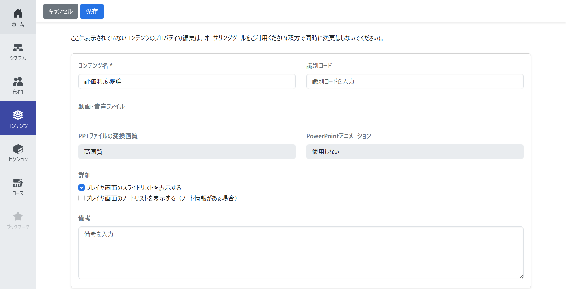Select the Department people icon

point(18,81)
